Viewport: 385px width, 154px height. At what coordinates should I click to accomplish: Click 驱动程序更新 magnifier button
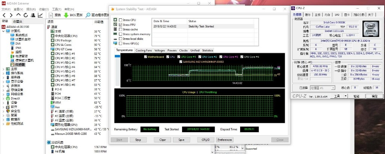point(98,15)
